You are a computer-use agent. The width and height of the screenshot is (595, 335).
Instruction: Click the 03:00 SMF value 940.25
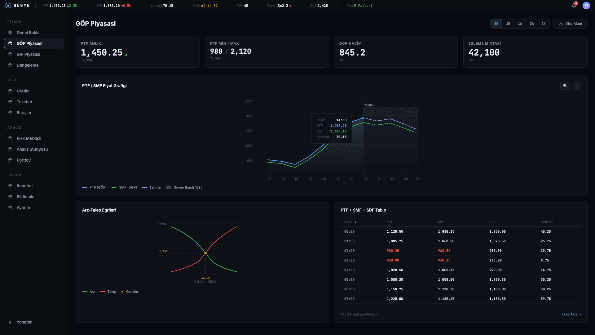click(444, 260)
